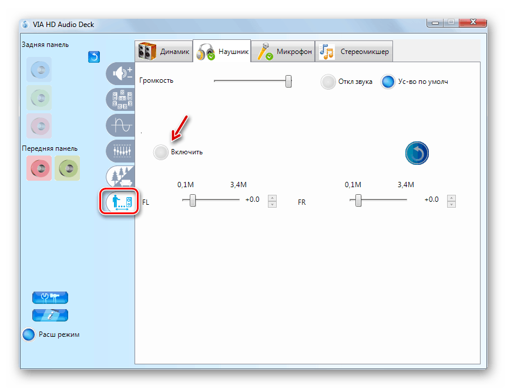Click the FR +0.0 value field
Image resolution: width=507 pixels, height=389 pixels.
point(432,199)
